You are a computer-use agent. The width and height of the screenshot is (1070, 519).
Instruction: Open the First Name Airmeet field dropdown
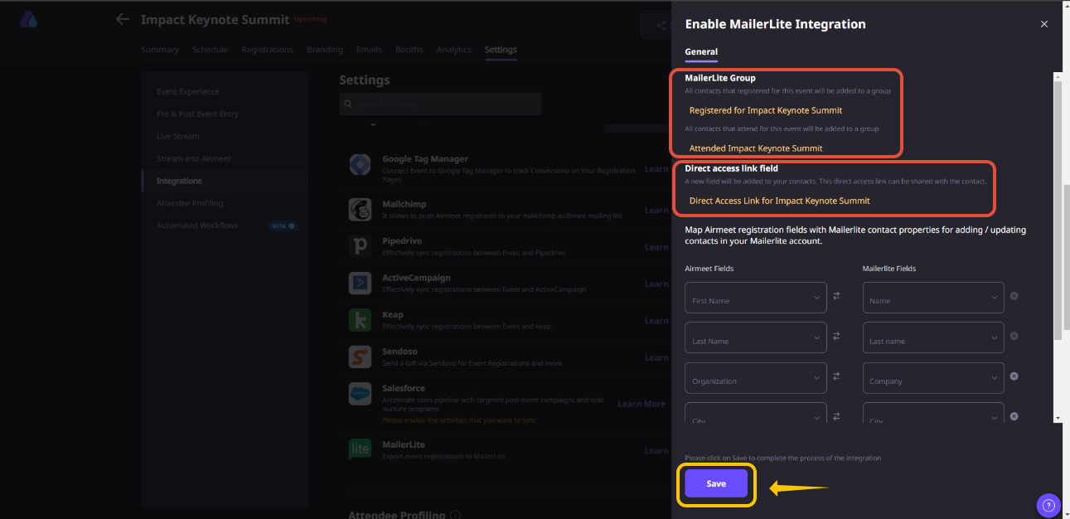pos(756,298)
